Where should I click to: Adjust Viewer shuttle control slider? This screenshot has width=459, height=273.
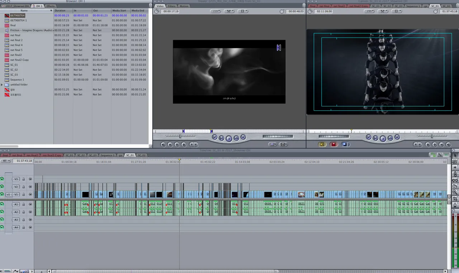click(180, 136)
